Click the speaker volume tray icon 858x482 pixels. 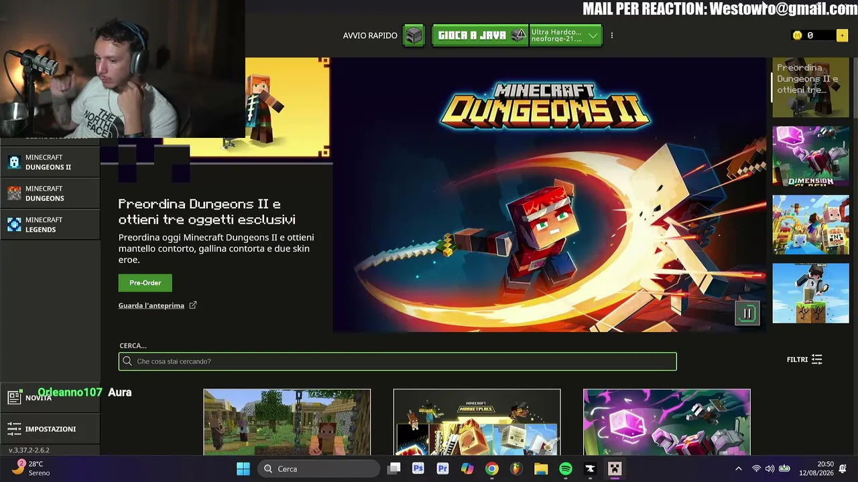coord(770,469)
